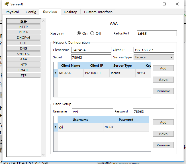Go to the Desktop tab
Image resolution: width=186 pixels, height=164 pixels.
(x=70, y=12)
